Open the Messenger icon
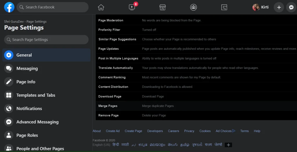 (x=291, y=7)
